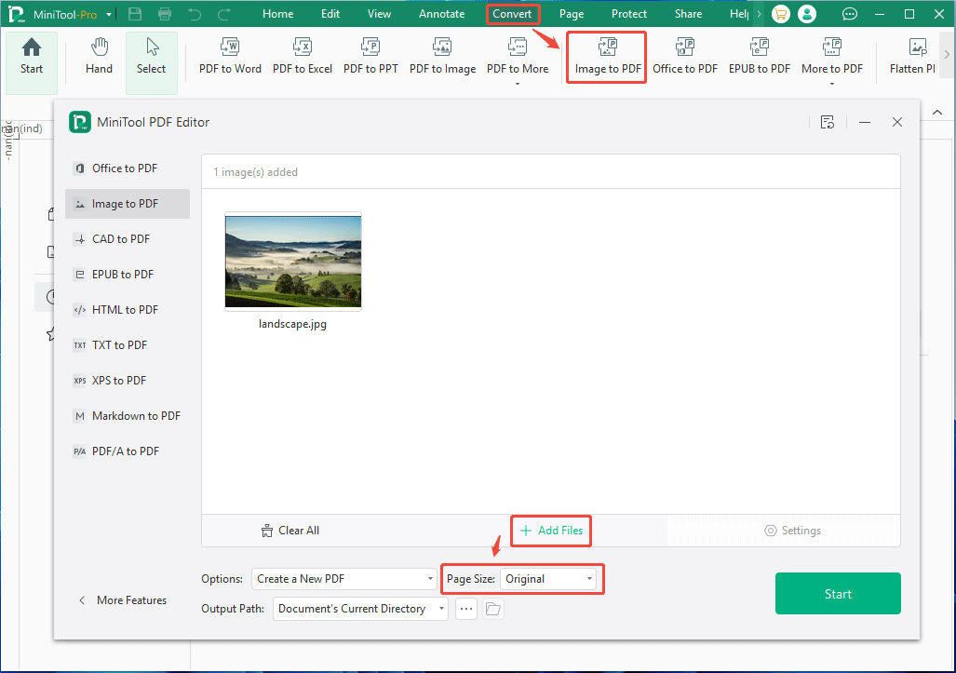Click the landscape.jpg file name
Screen dimensions: 956x673
(x=292, y=324)
